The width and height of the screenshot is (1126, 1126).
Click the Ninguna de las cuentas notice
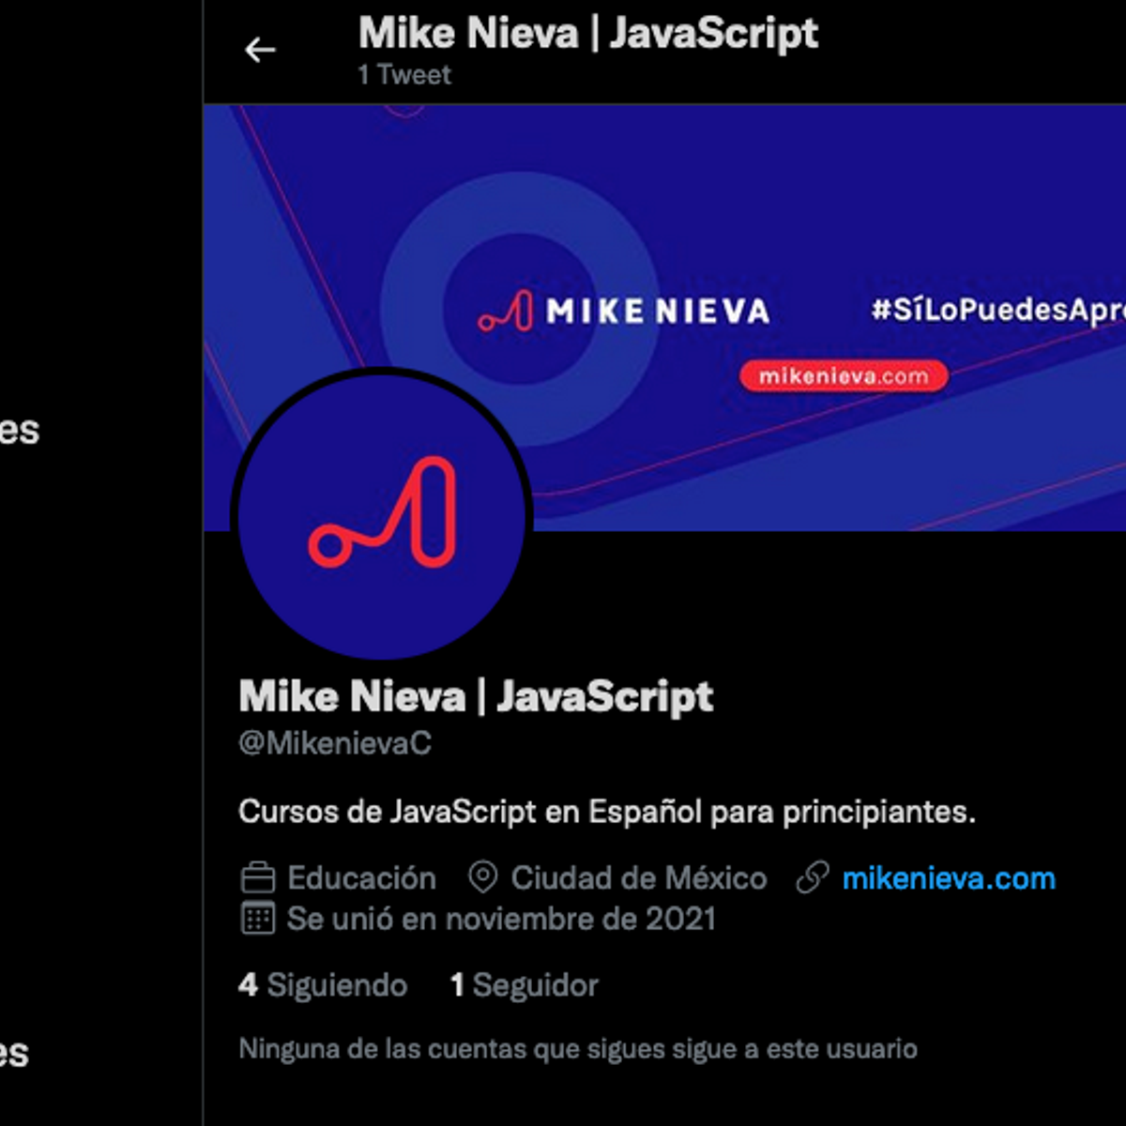[578, 1049]
